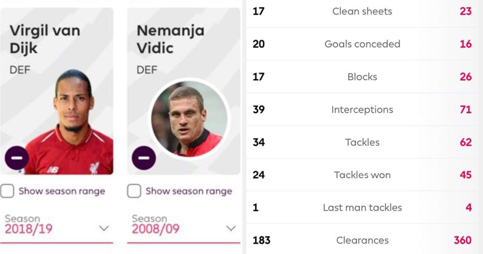Image resolution: width=483 pixels, height=254 pixels.
Task: Click the Tackles won stat label
Action: [x=362, y=175]
